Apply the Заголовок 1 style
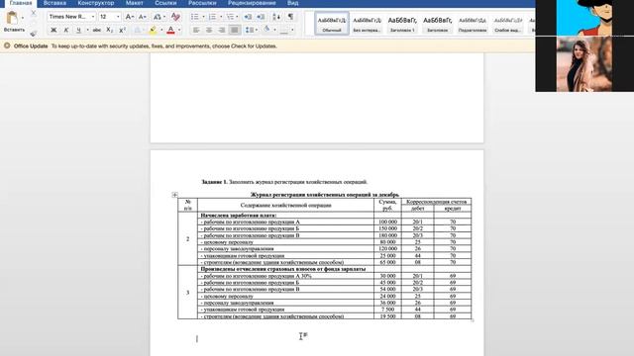The height and width of the screenshot is (356, 634). (402, 24)
